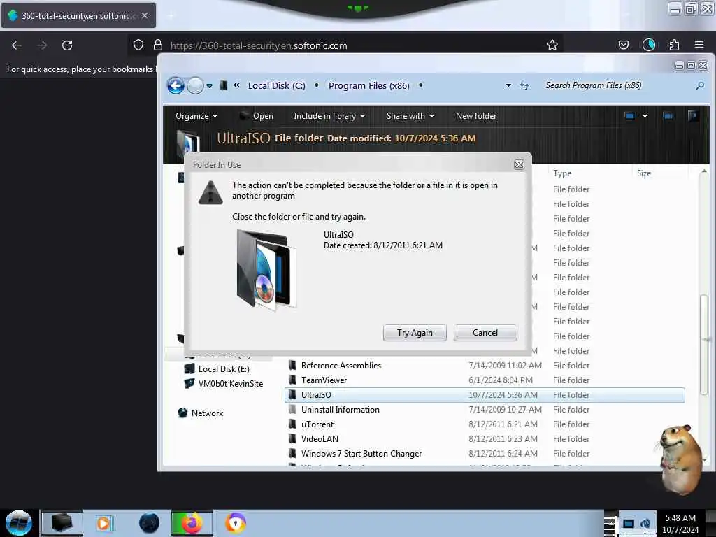The height and width of the screenshot is (537, 716).
Task: Click the UltraISO date 10/7/2024 5:36 AM
Action: [503, 395]
